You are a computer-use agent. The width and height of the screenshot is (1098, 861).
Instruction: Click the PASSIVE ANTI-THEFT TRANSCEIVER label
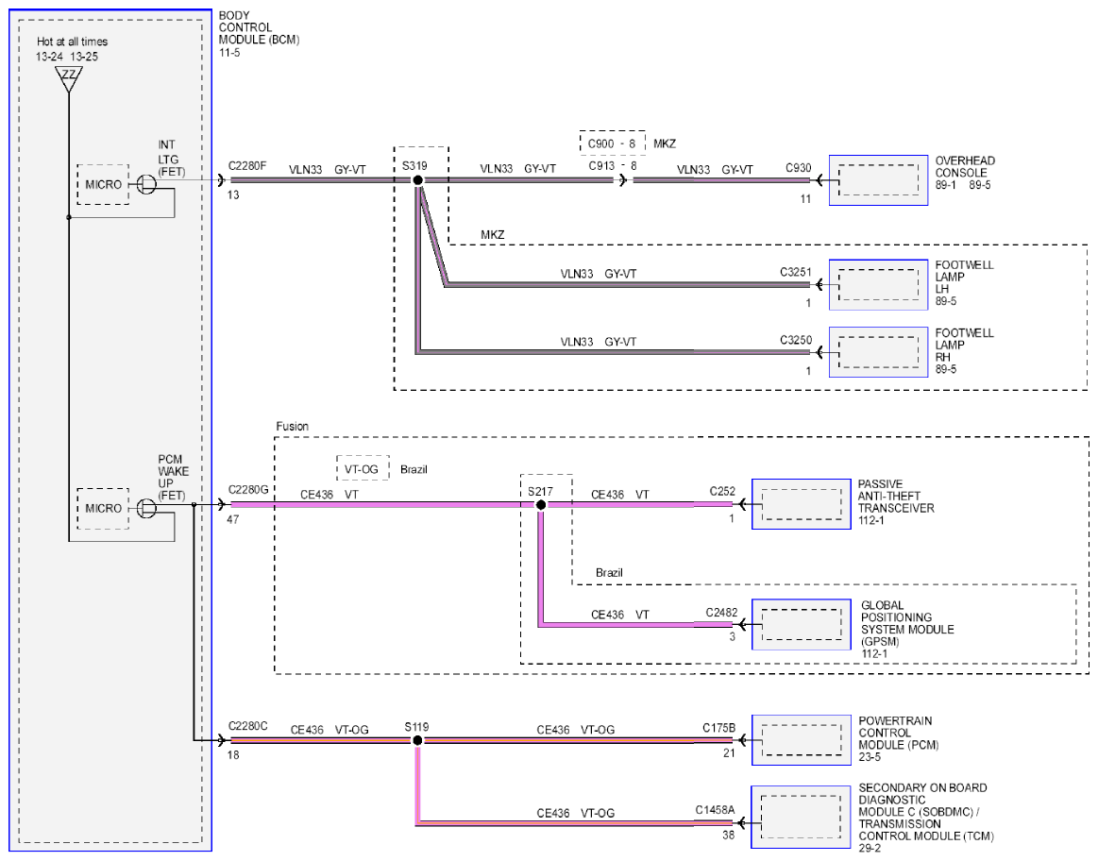click(x=896, y=497)
